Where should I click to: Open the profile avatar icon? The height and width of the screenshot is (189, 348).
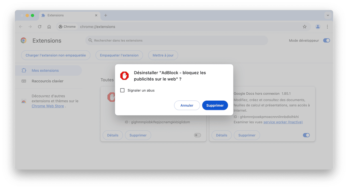pyautogui.click(x=318, y=27)
